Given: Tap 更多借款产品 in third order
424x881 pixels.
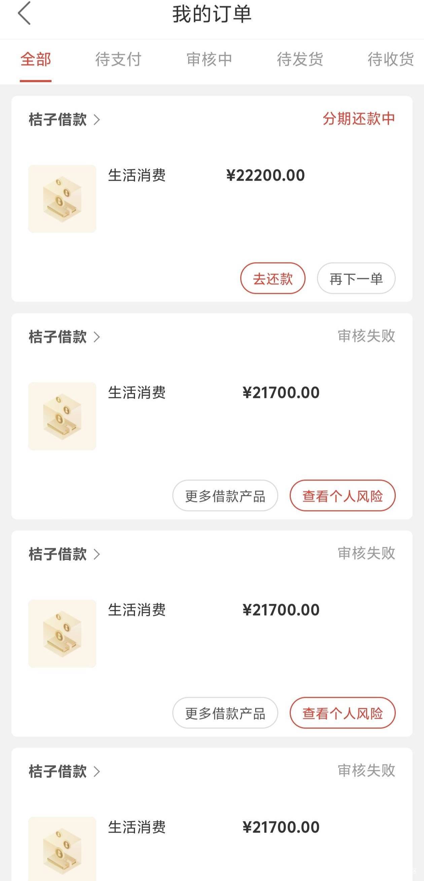Looking at the screenshot, I should (x=225, y=713).
